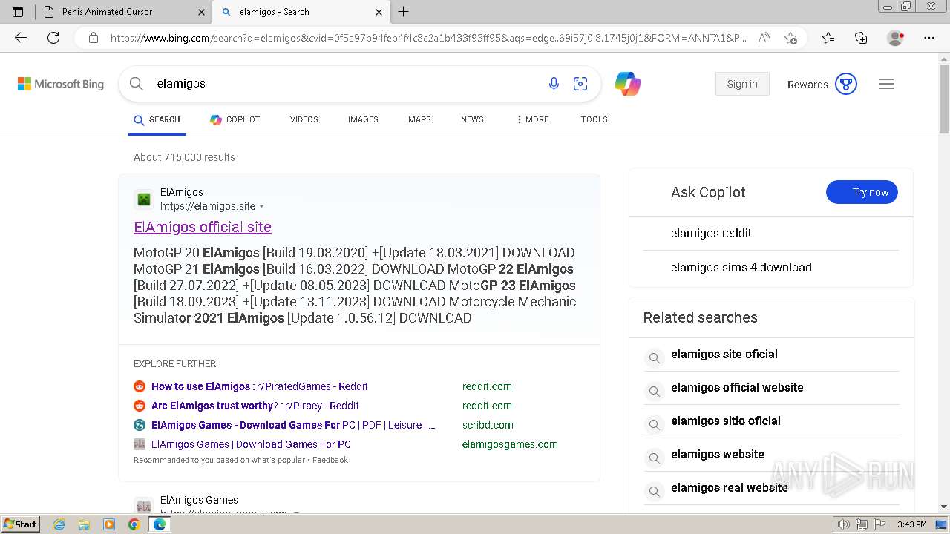Viewport: 950px width, 534px height.
Task: Click the scribd.com domain text
Action: click(x=488, y=425)
